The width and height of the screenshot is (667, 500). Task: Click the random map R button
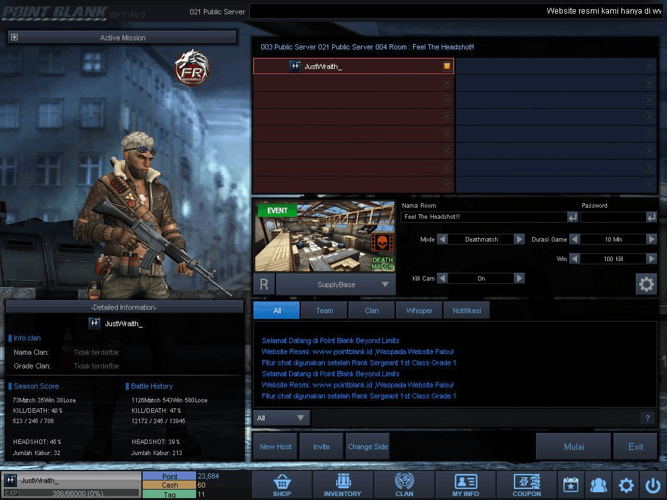(x=264, y=285)
